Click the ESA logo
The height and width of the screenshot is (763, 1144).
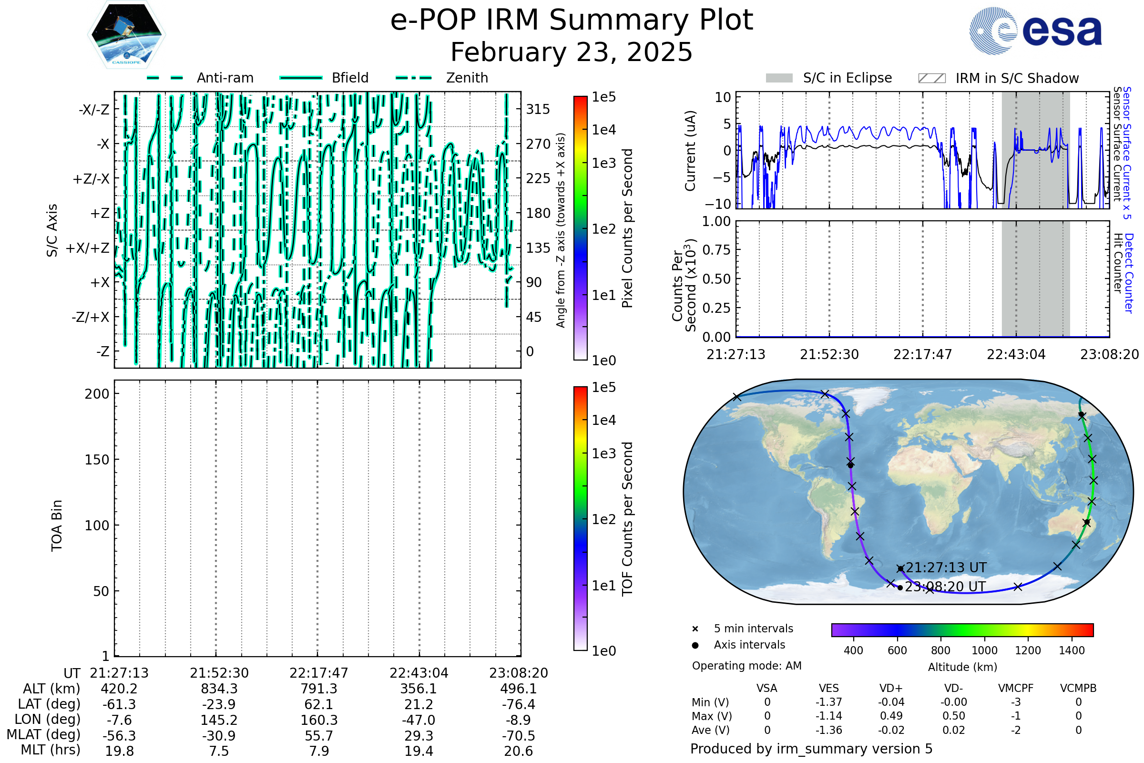(x=1035, y=31)
